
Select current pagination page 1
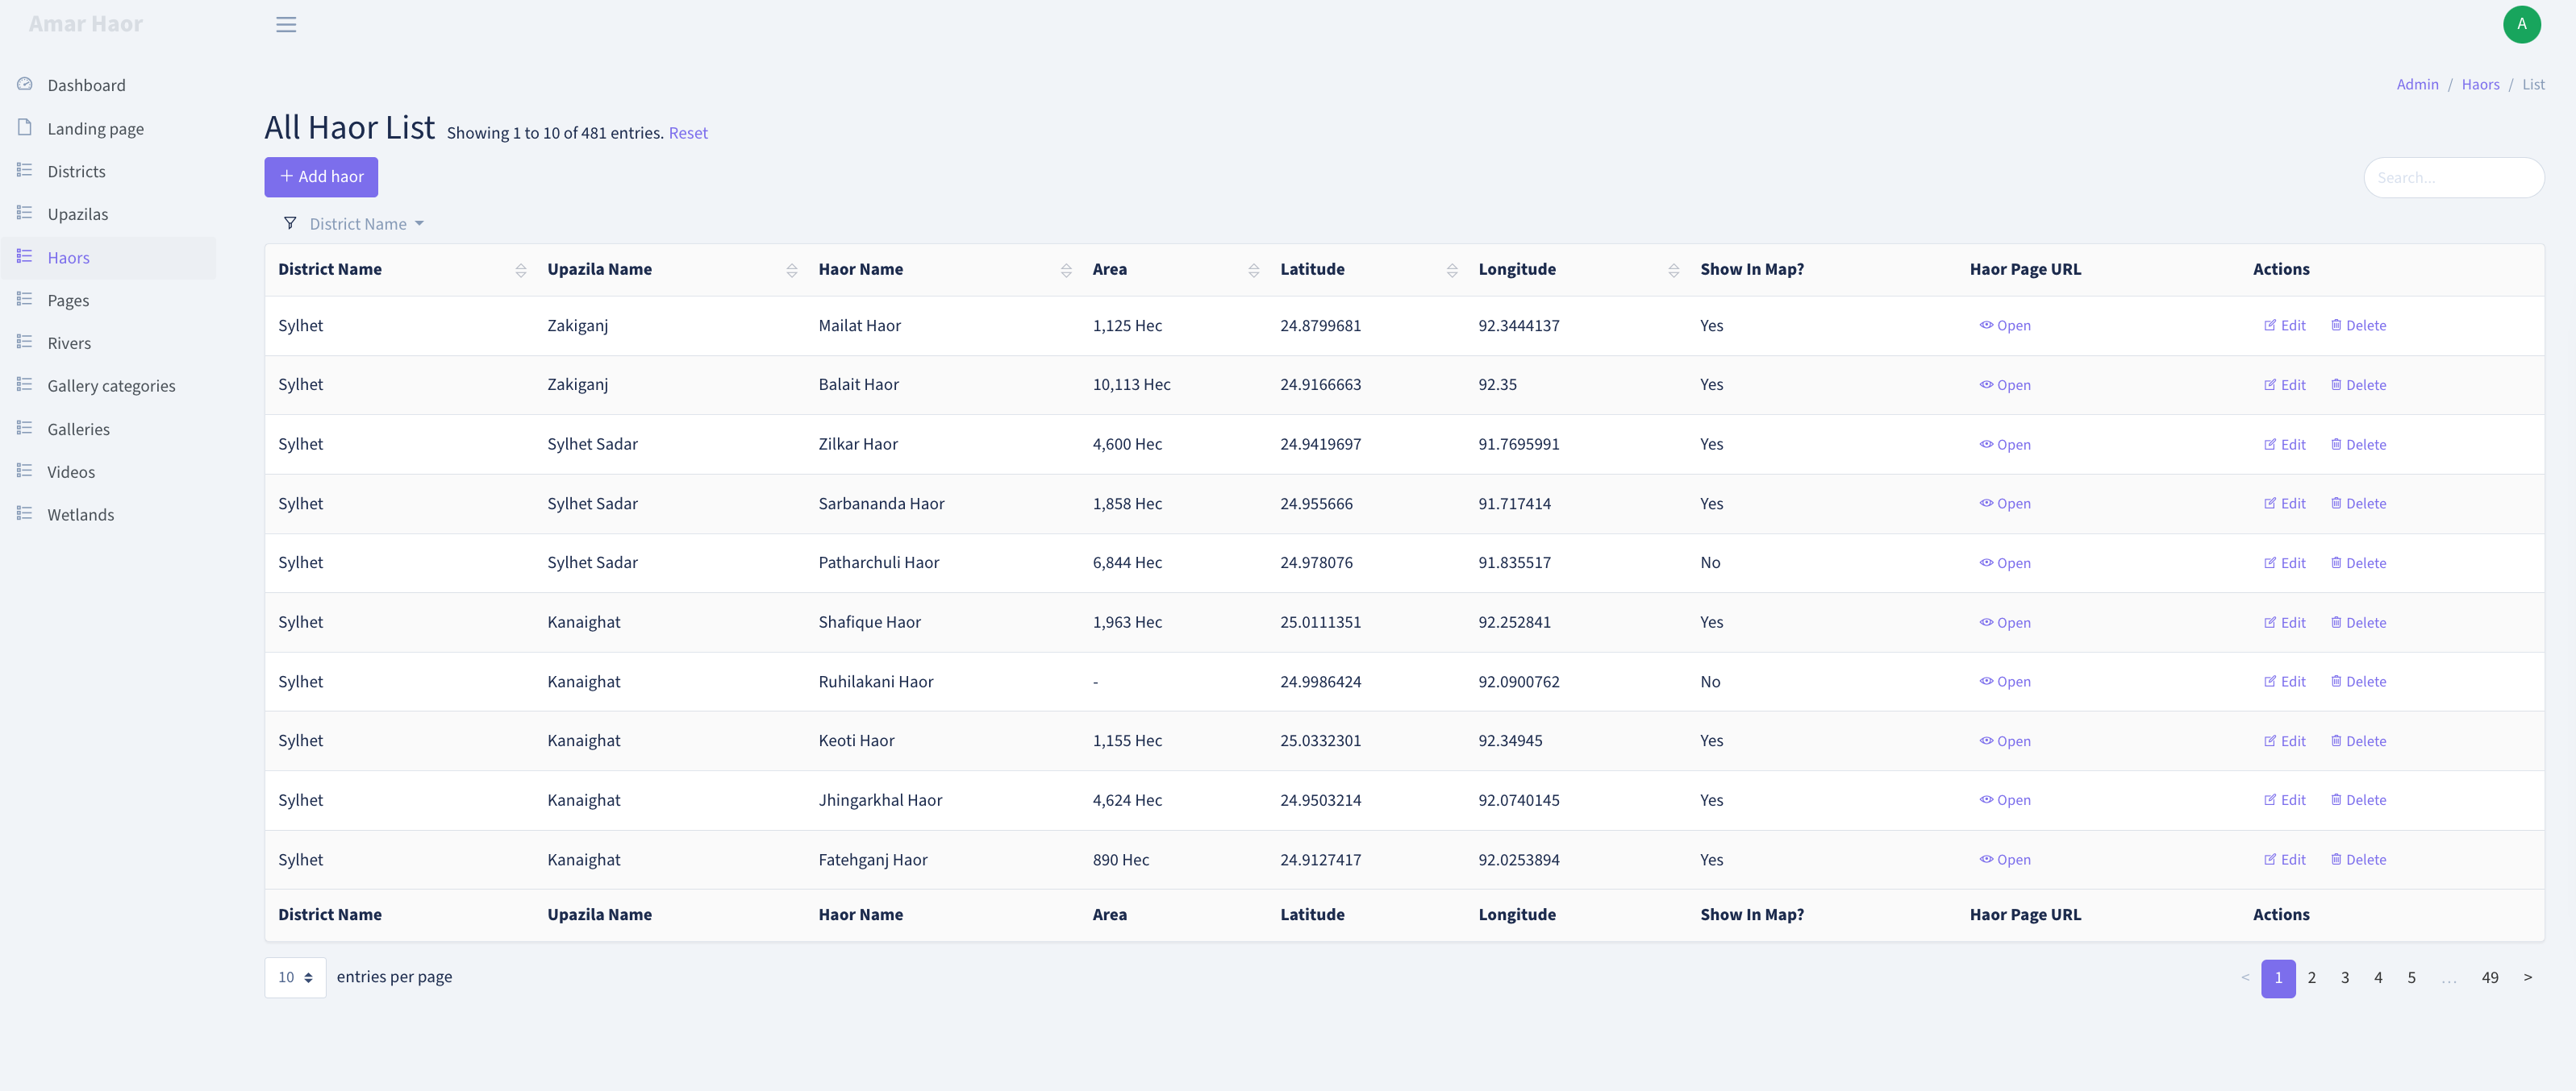pos(2278,978)
